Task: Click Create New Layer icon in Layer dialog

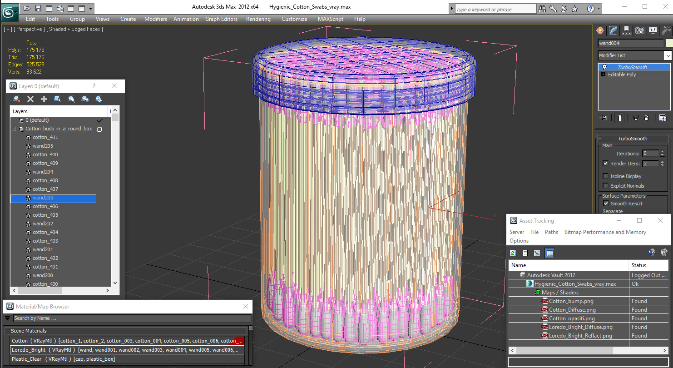Action: [17, 99]
